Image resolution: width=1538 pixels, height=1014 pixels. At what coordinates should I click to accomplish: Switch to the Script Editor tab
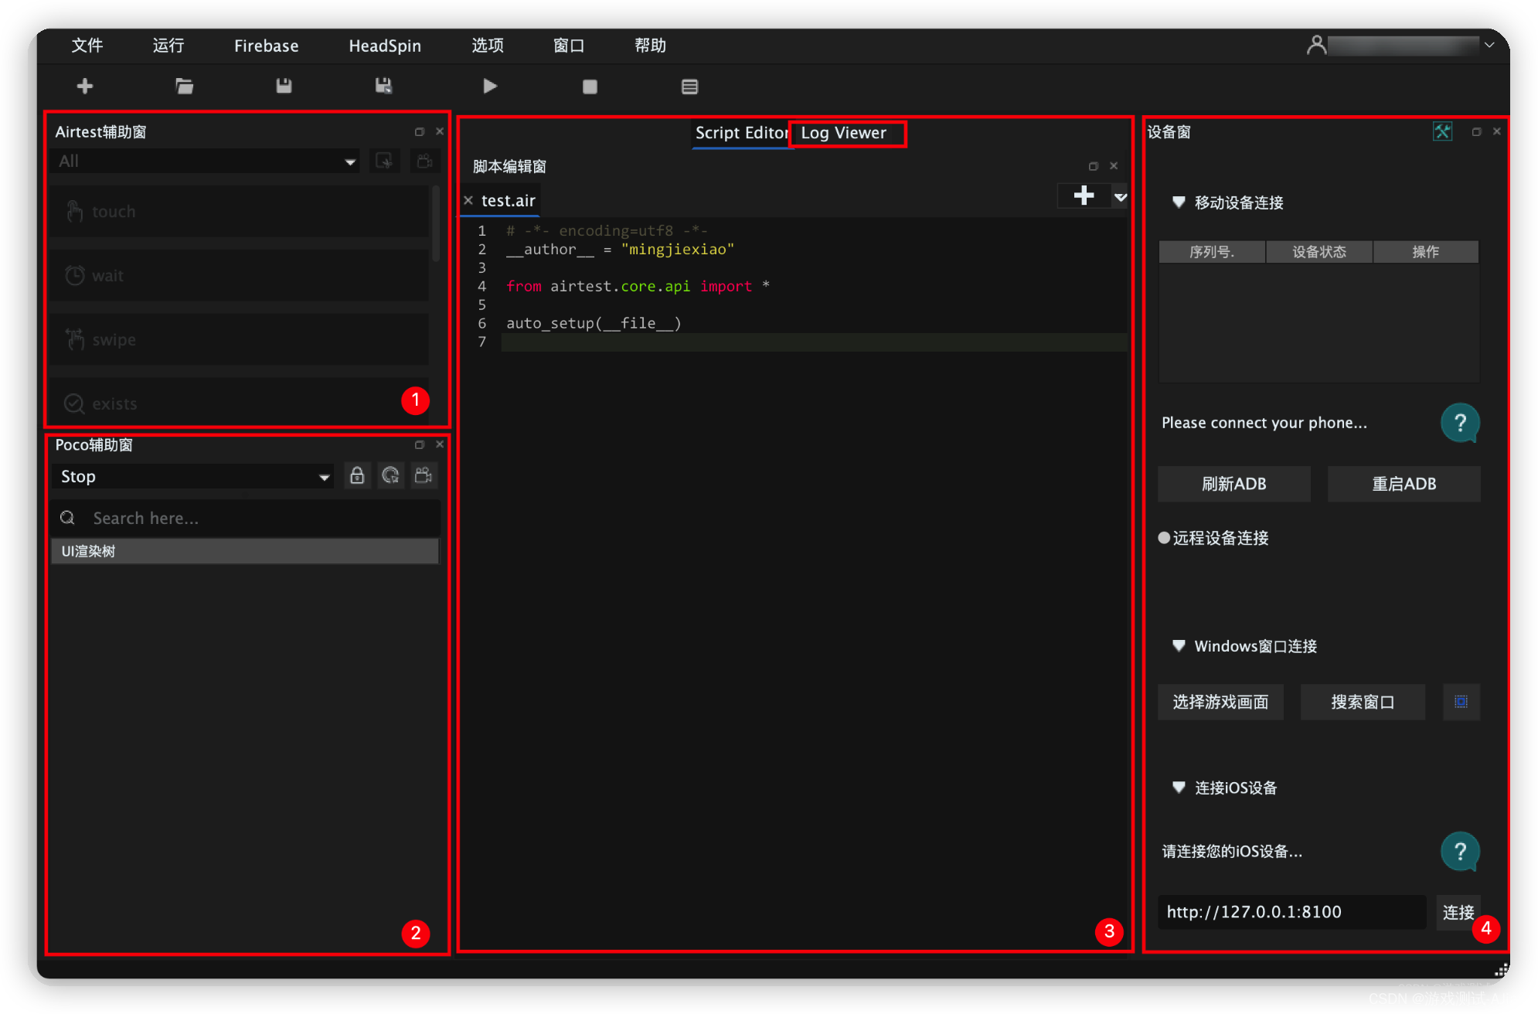pyautogui.click(x=740, y=133)
